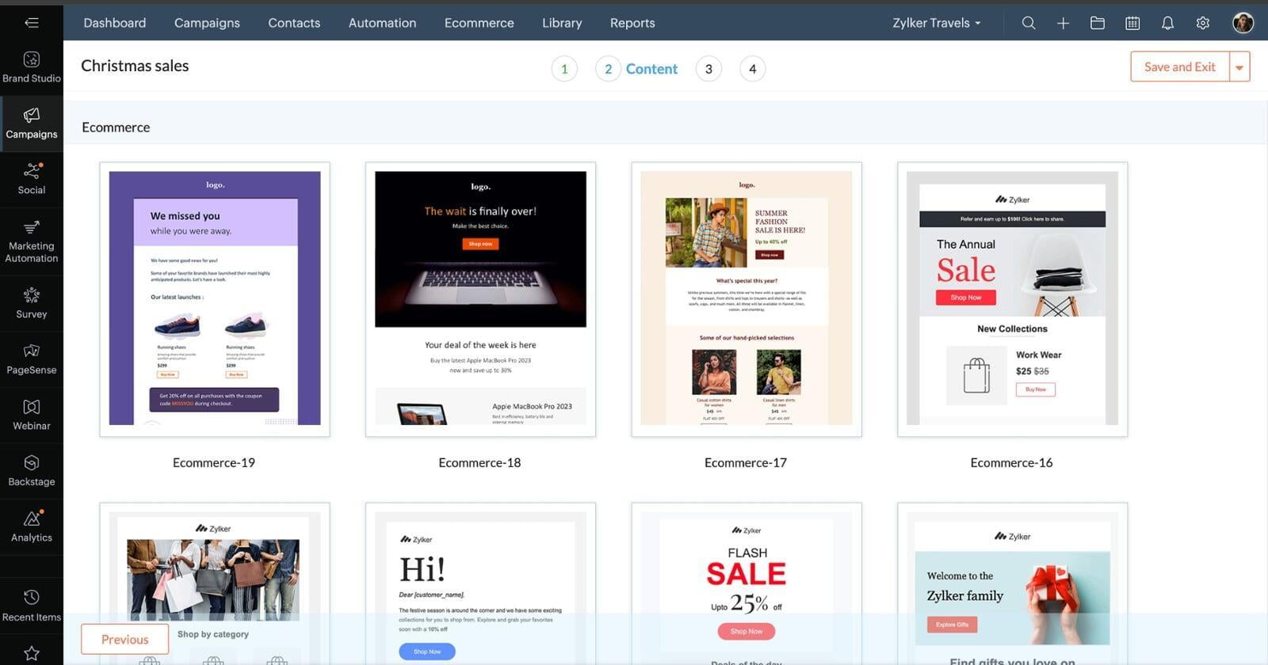Open Marketing Automation in the sidebar
This screenshot has width=1268, height=665.
point(32,241)
